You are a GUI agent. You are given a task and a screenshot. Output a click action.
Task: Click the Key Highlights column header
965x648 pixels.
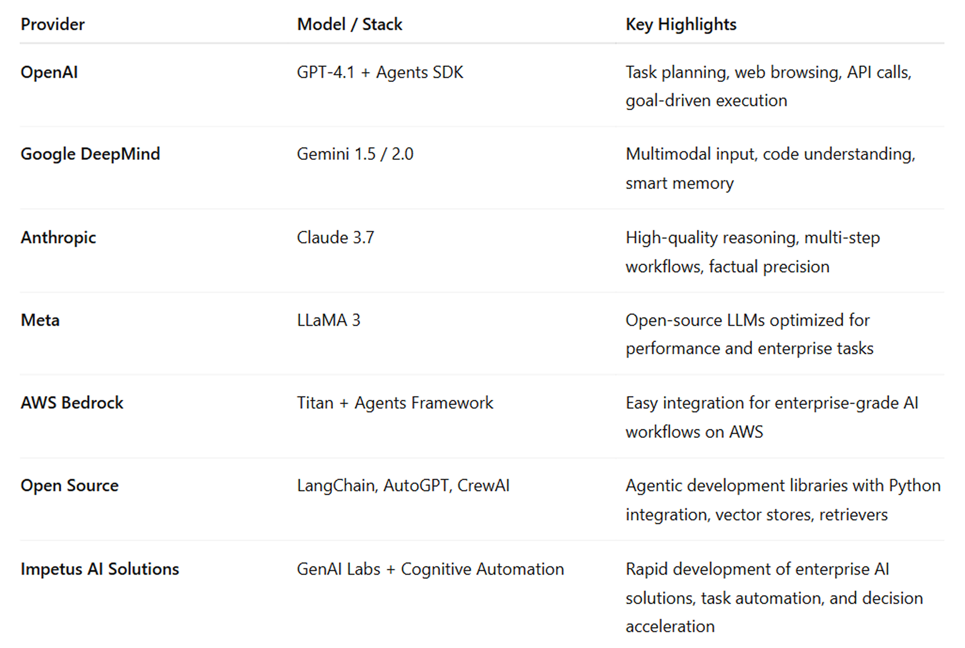tap(681, 24)
